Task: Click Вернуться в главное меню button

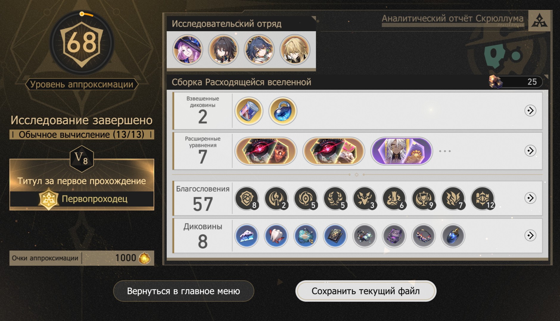Action: point(183,291)
